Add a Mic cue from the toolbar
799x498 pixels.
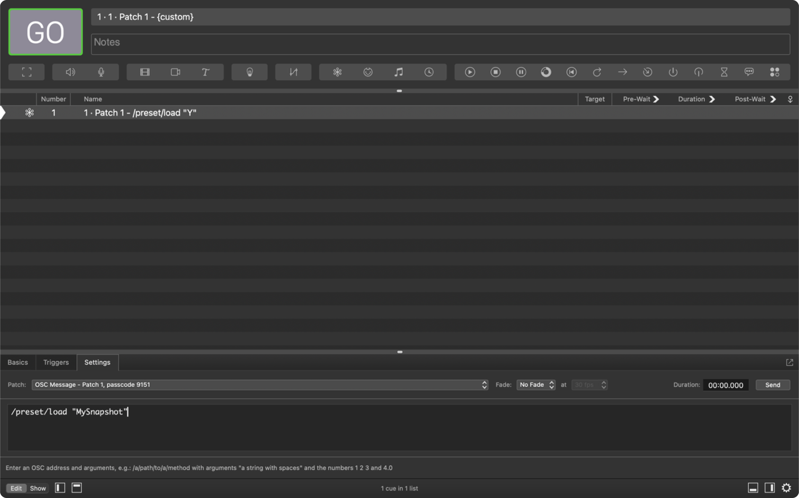click(x=101, y=72)
